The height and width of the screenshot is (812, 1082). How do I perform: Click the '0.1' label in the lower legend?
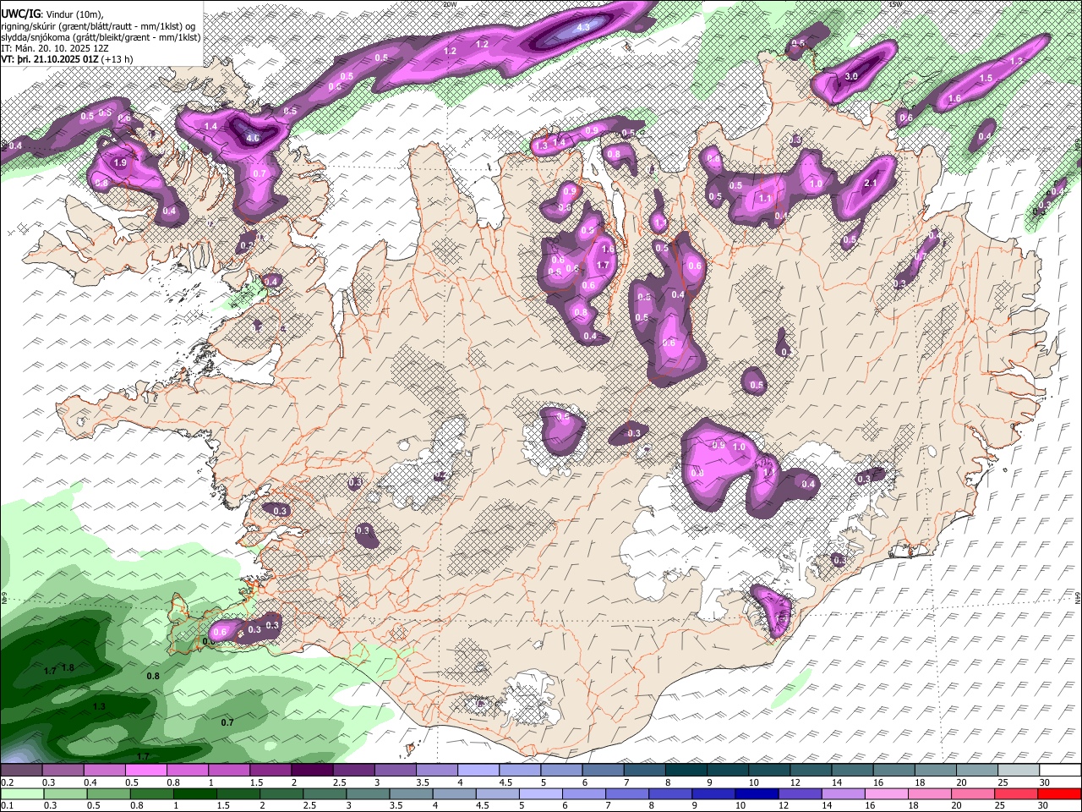click(7, 805)
